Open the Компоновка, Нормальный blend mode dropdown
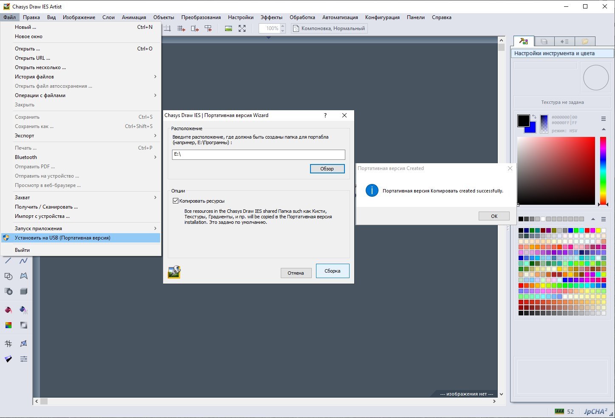Screen dimensions: 615x418 (330, 28)
